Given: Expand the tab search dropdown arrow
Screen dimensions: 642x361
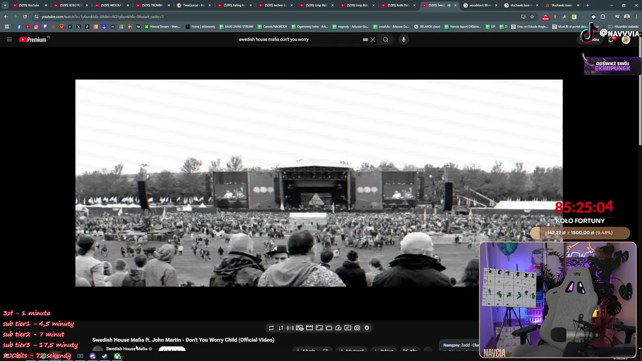Looking at the screenshot, I should click(x=5, y=6).
